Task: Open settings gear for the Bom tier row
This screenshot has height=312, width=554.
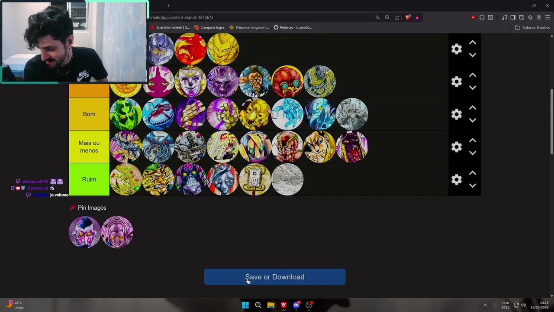Action: [457, 114]
